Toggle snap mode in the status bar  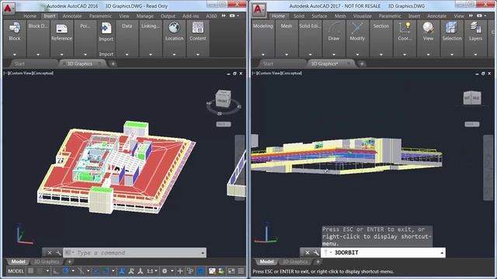pyautogui.click(x=40, y=271)
